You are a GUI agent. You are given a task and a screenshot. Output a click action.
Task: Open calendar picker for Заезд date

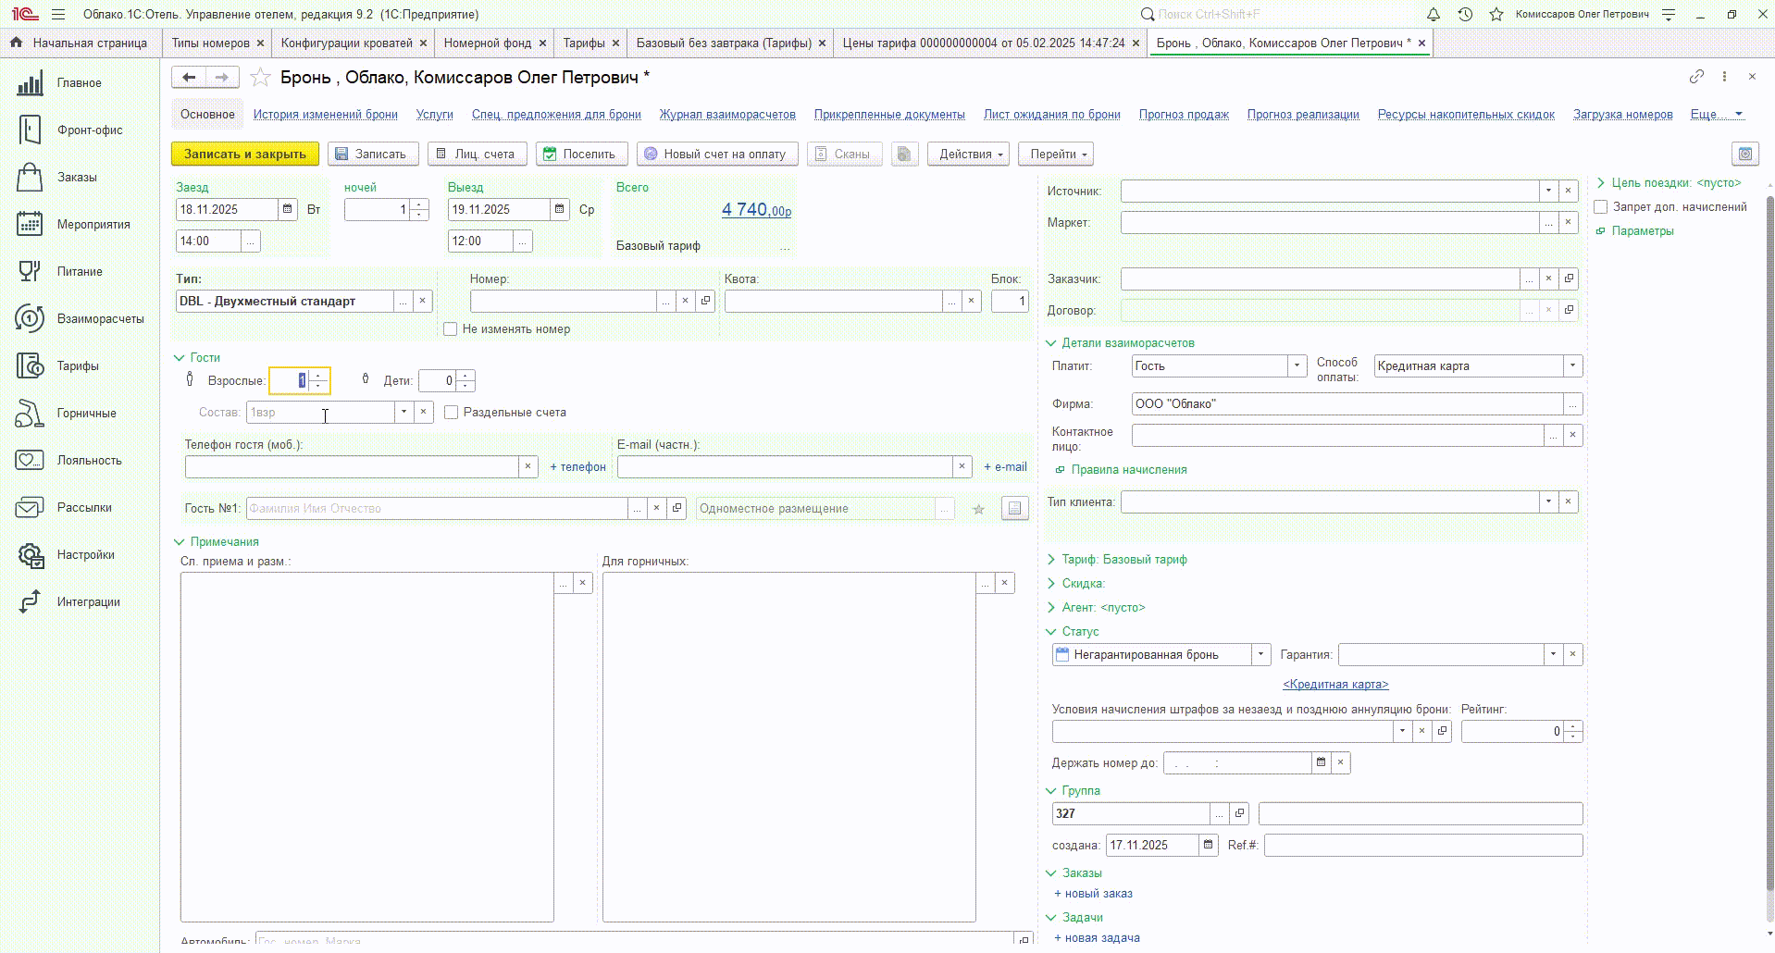click(288, 210)
